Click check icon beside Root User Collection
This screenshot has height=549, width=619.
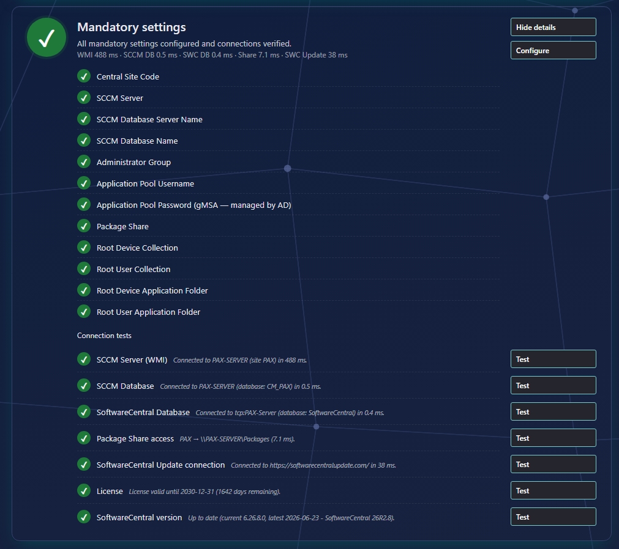(x=84, y=269)
